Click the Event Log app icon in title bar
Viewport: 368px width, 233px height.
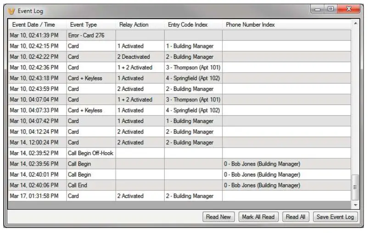pyautogui.click(x=11, y=11)
